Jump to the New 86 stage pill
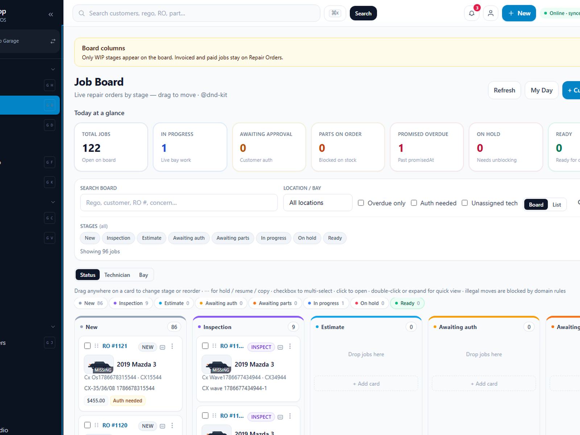Screen dimensions: 580x435 click(91, 303)
